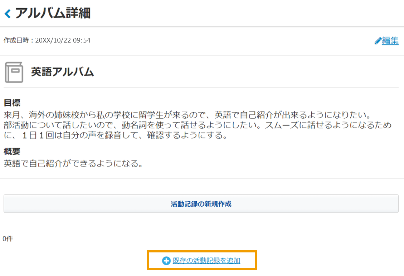The width and height of the screenshot is (404, 276).
Task: Click goal line starting 部活動について話したい
Action: (x=198, y=125)
